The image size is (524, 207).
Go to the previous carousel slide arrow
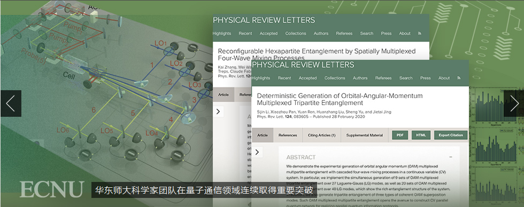(11, 103)
